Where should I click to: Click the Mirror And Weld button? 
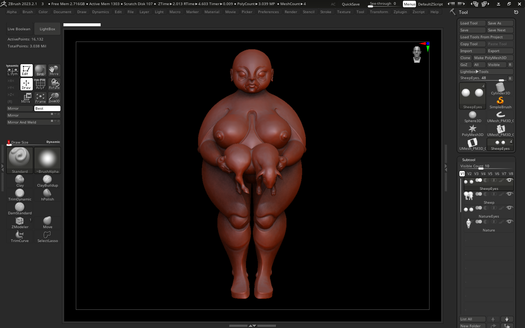pos(34,122)
